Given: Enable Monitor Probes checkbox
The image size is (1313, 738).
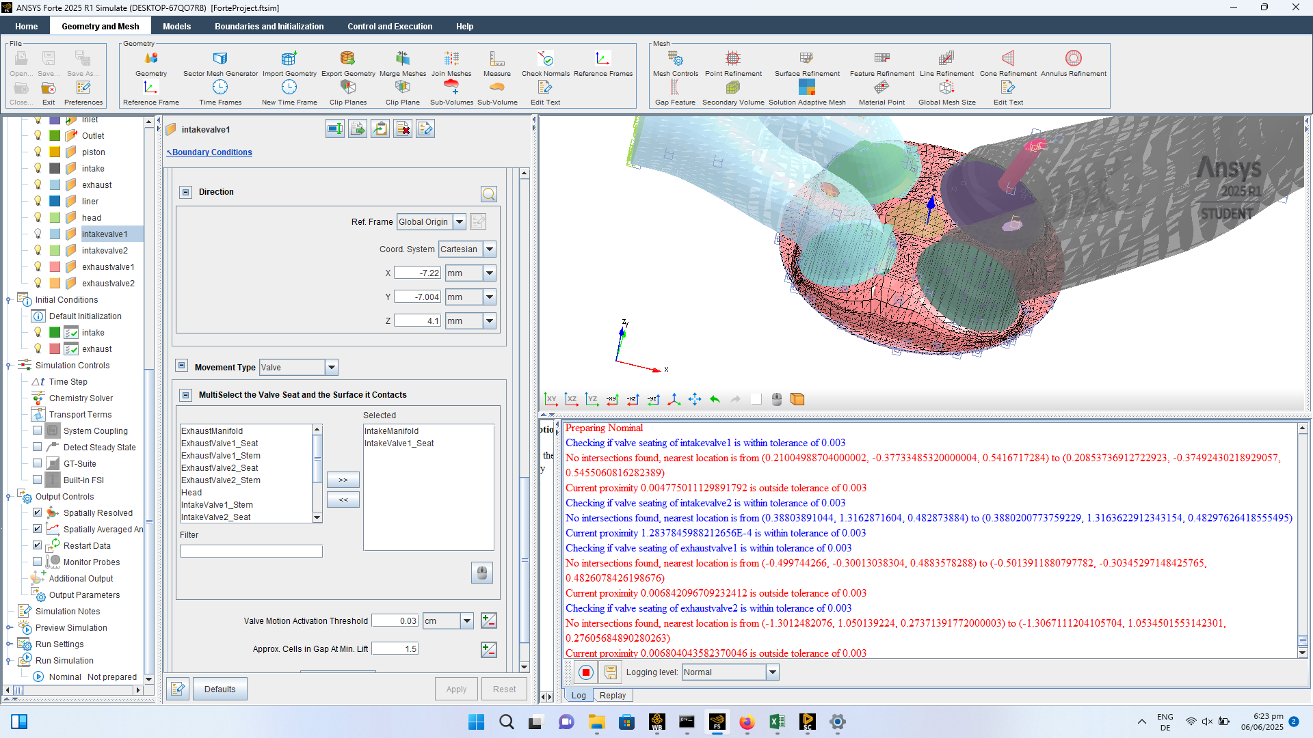Looking at the screenshot, I should (x=38, y=562).
